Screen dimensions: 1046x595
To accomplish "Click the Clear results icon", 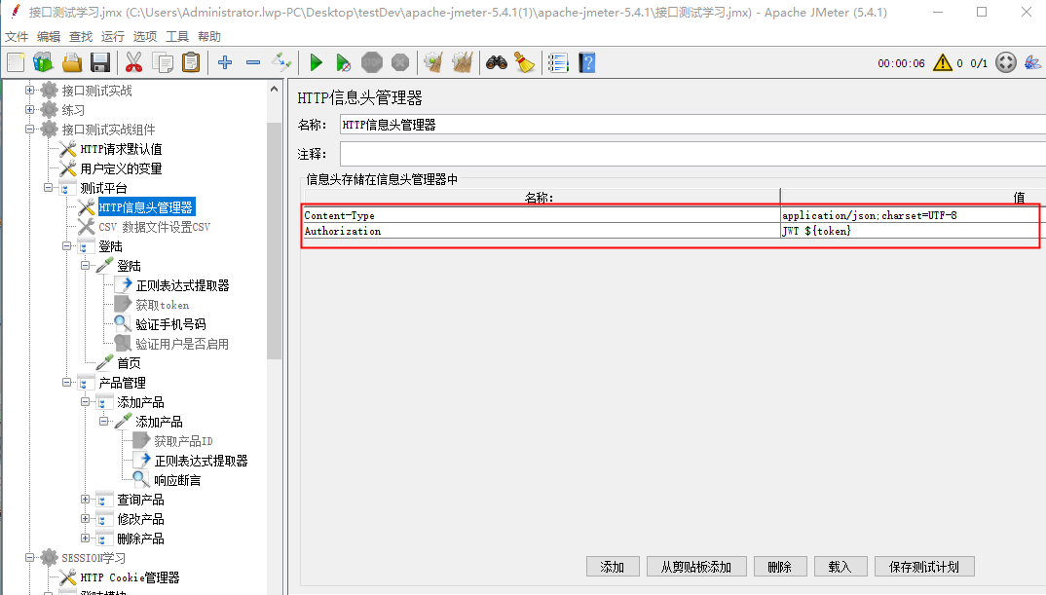I will [x=433, y=62].
